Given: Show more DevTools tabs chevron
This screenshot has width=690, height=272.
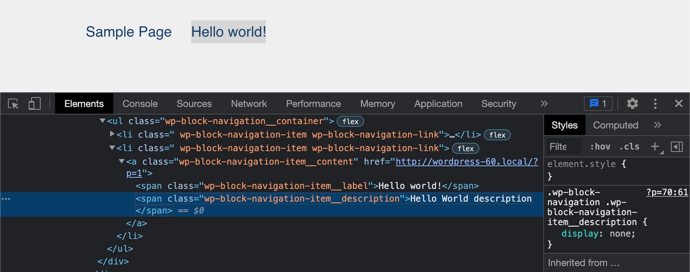Looking at the screenshot, I should coord(544,104).
